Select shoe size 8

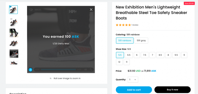click(168, 55)
